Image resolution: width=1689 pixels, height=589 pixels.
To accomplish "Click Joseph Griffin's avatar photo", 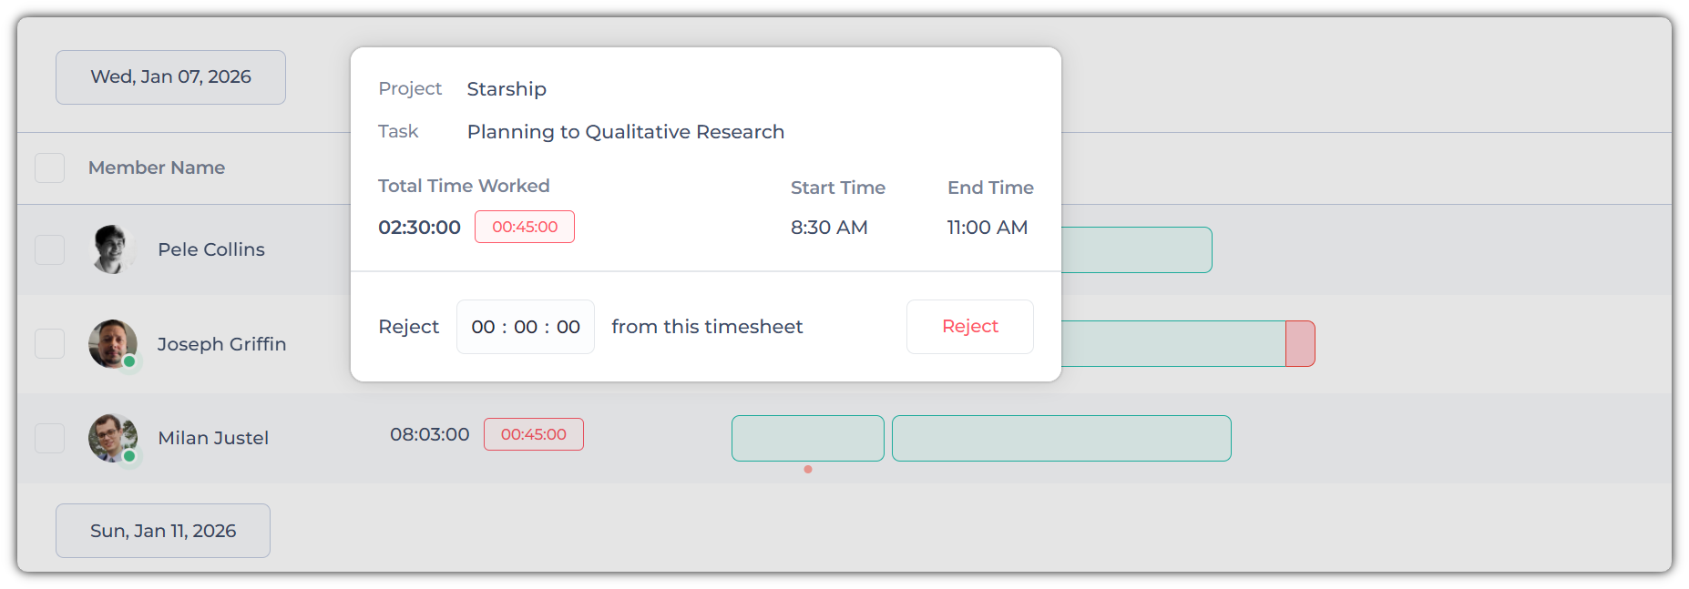I will pyautogui.click(x=113, y=344).
